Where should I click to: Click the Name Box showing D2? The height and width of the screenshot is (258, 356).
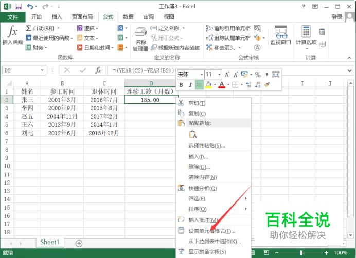pyautogui.click(x=22, y=70)
